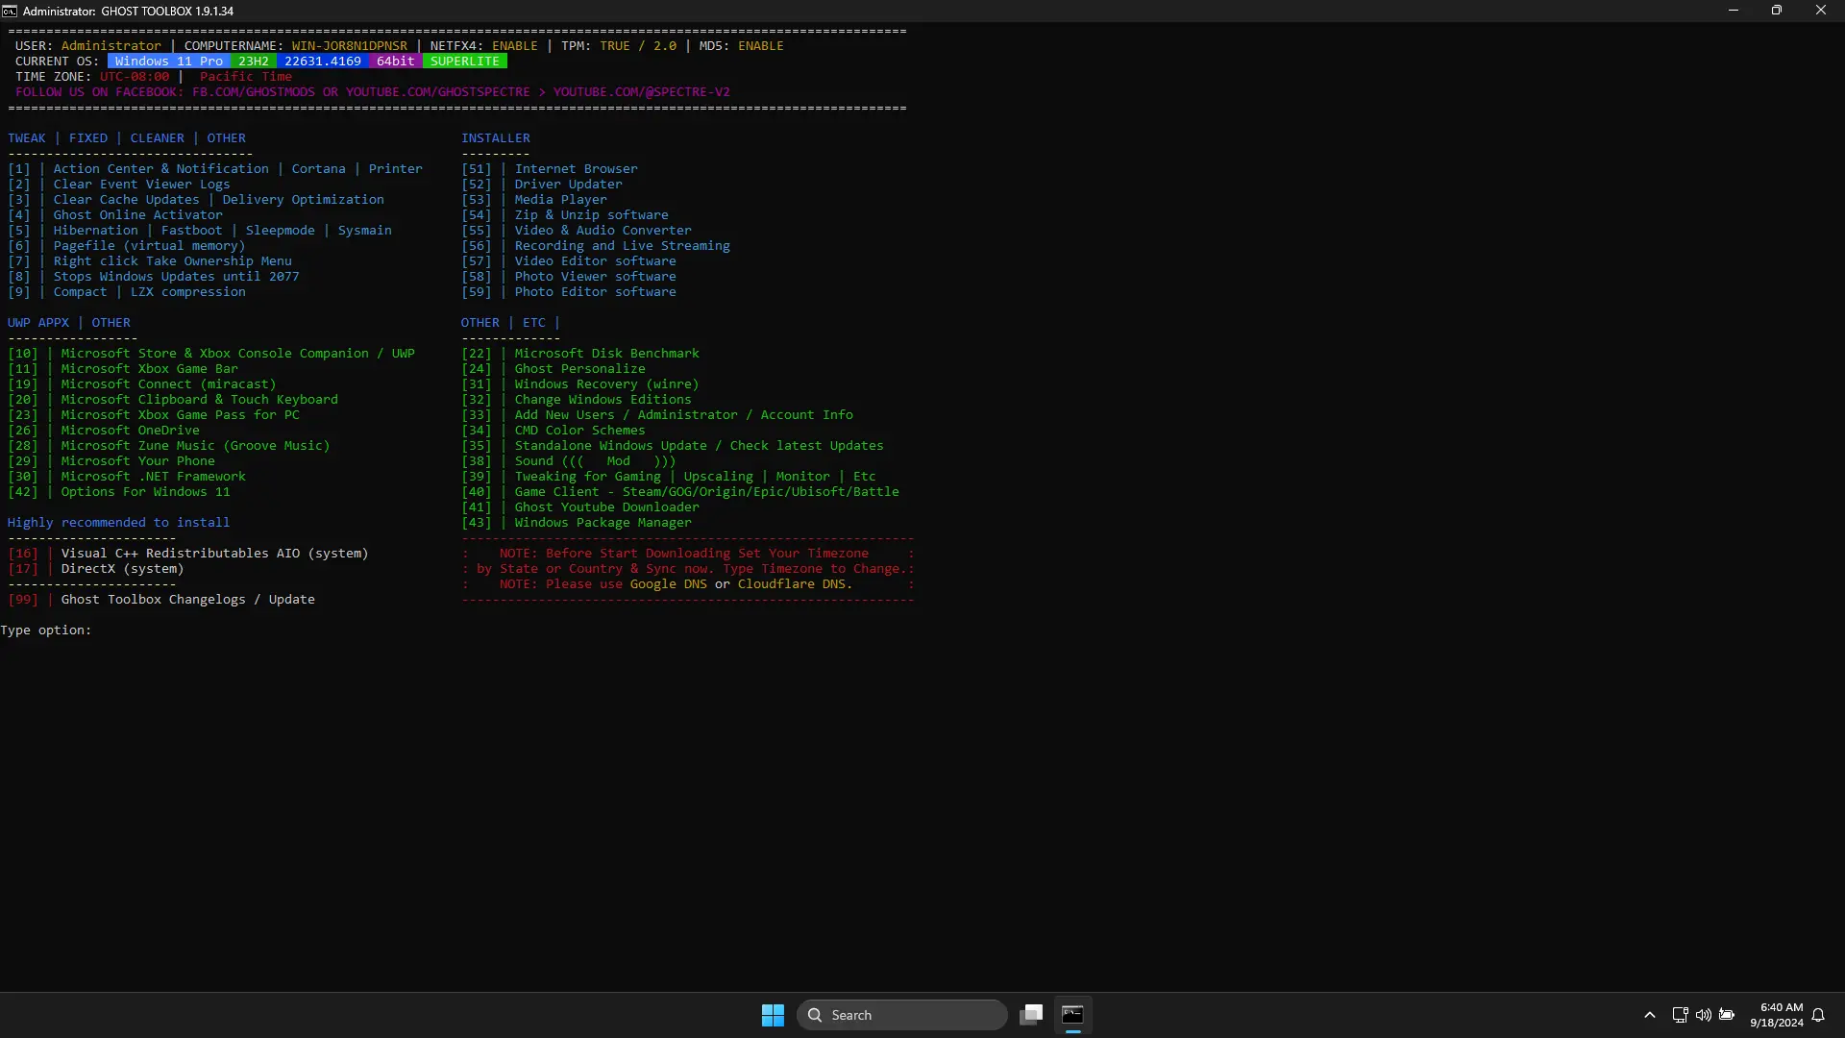This screenshot has width=1845, height=1038.
Task: Restore down the console window
Action: tap(1777, 11)
